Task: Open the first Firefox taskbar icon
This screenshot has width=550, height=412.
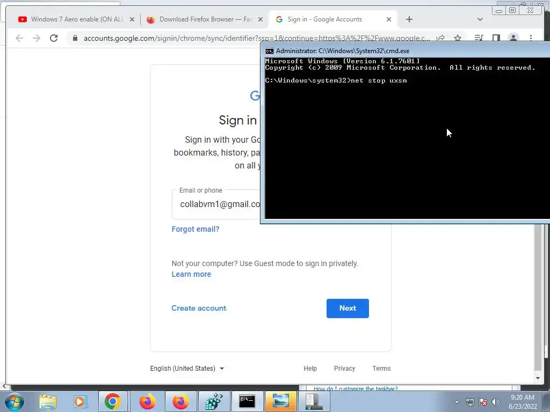Action: (147, 401)
